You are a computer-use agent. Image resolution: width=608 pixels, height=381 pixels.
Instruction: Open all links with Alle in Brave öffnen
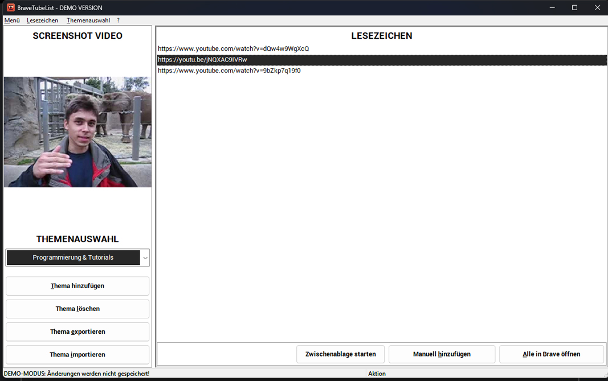pyautogui.click(x=552, y=354)
